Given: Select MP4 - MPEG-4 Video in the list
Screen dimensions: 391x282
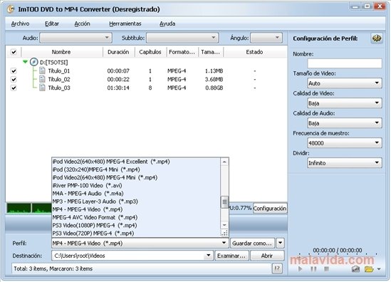Looking at the screenshot, I should pyautogui.click(x=136, y=209).
